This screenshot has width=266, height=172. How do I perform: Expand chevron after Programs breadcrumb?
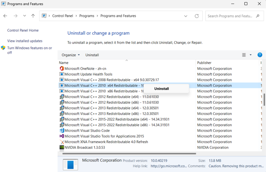click(x=97, y=16)
